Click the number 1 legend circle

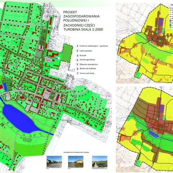click(78, 46)
